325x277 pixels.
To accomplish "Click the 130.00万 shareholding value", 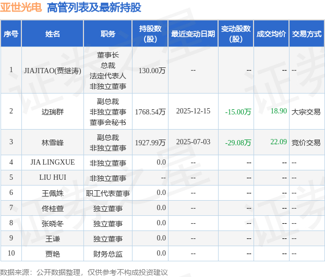I will tap(152, 71).
